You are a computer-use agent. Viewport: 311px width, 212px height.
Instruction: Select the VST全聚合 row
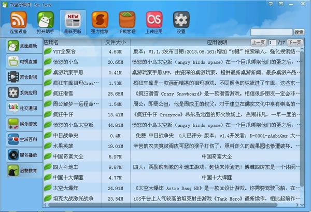(172, 51)
